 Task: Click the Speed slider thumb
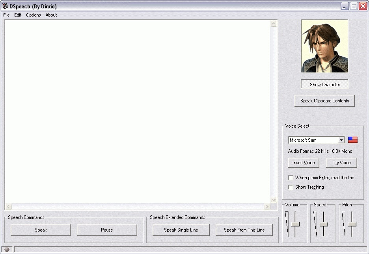click(x=324, y=224)
